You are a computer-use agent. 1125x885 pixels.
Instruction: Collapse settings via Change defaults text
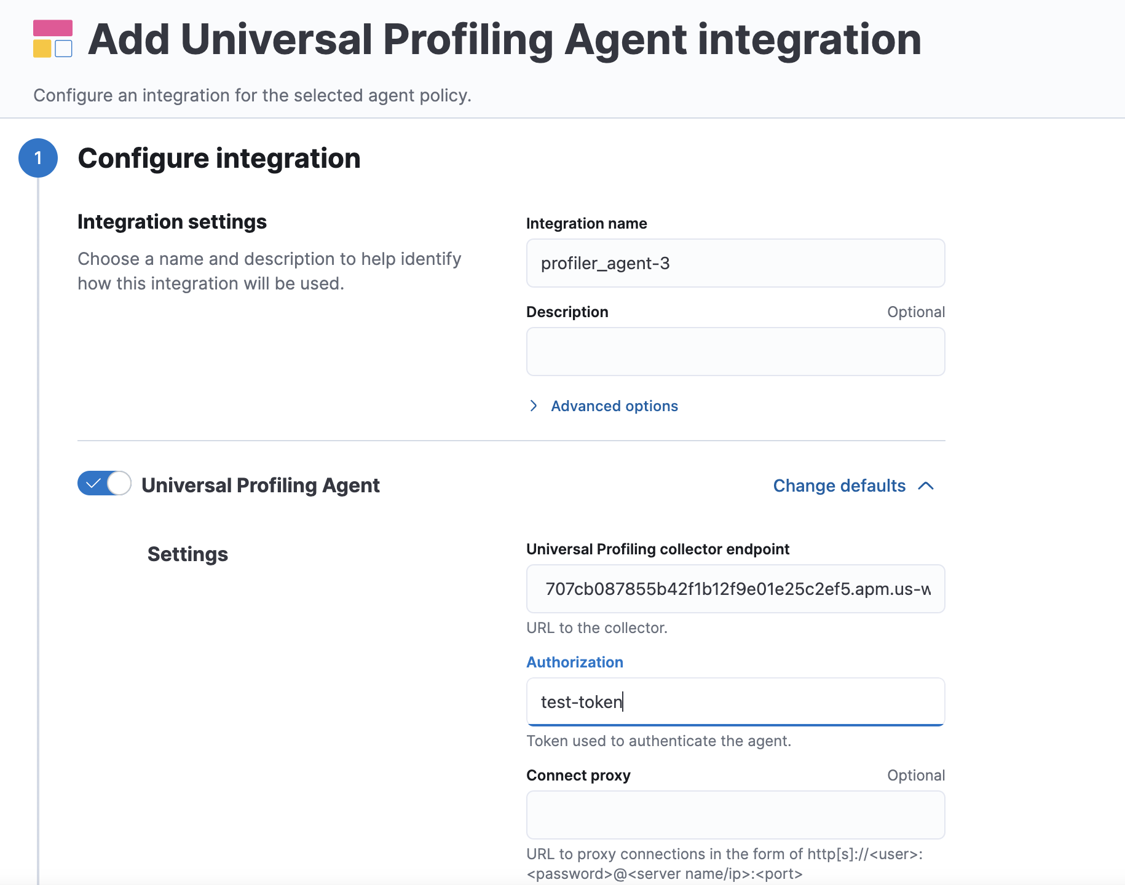(x=839, y=486)
